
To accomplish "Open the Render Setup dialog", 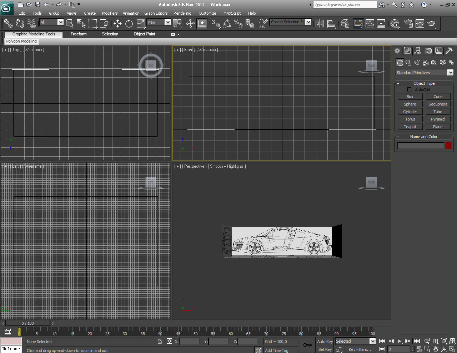I will click(408, 24).
